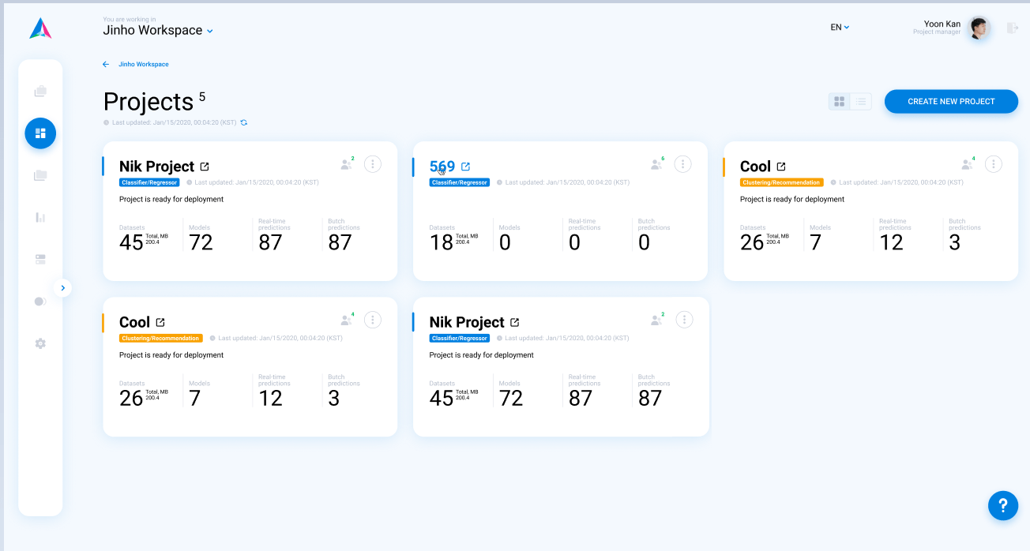Switch to grid view layout
1030x551 pixels.
840,102
